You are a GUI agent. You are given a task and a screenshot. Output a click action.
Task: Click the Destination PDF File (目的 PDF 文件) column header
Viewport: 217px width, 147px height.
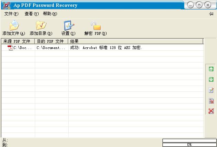(51, 41)
